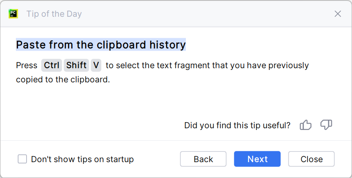Click empty title bar area right of title

pos(206,14)
